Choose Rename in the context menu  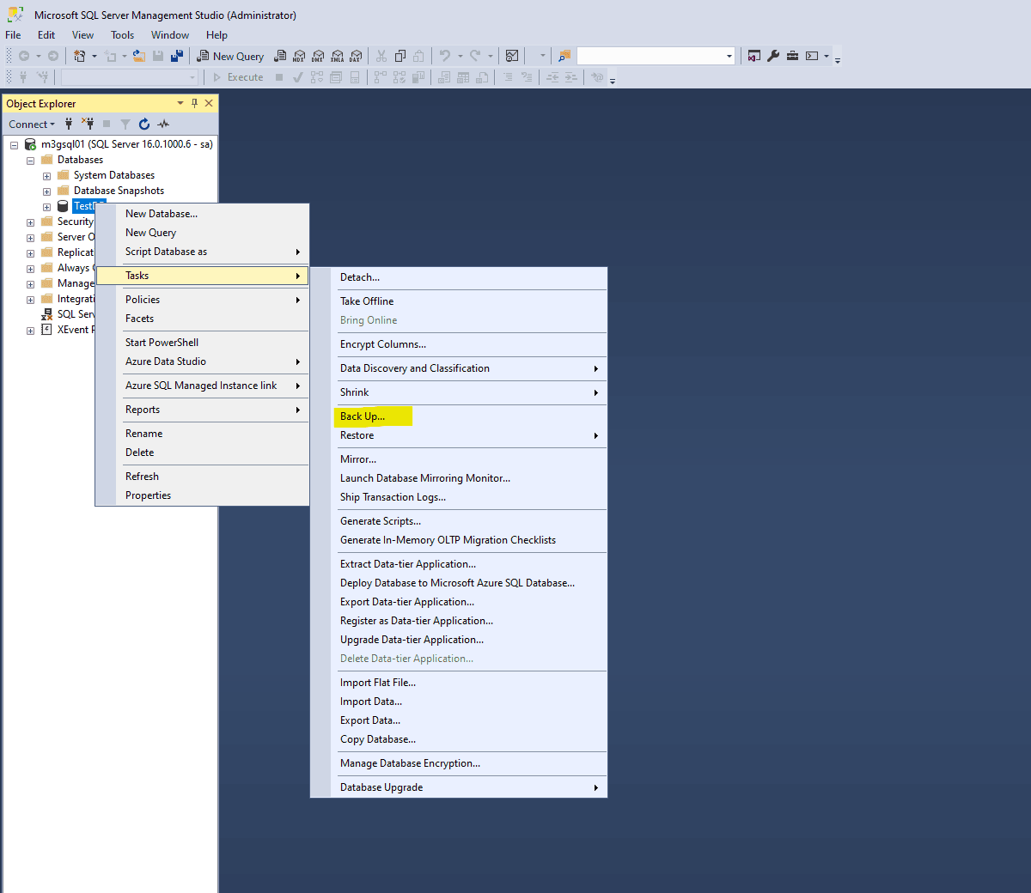(202, 434)
